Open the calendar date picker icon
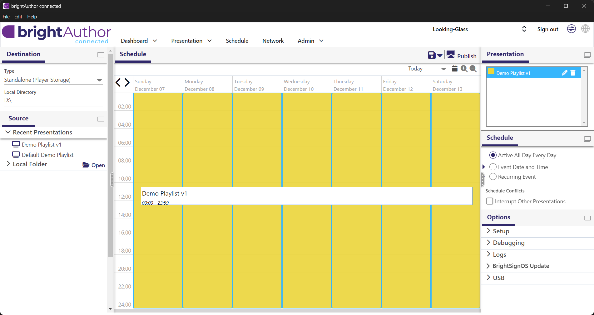The image size is (594, 315). [455, 69]
